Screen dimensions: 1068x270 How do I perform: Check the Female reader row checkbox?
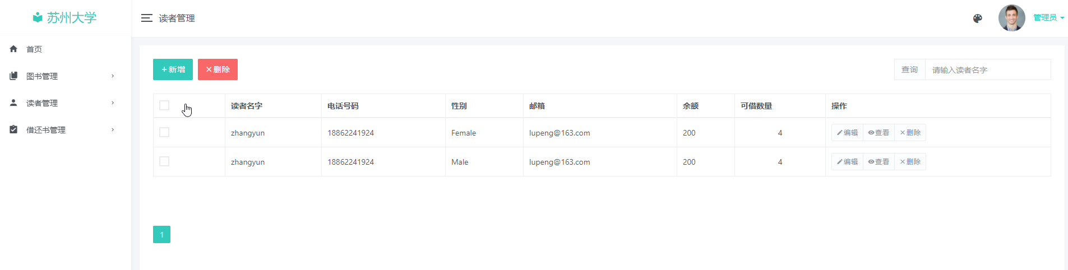point(164,132)
